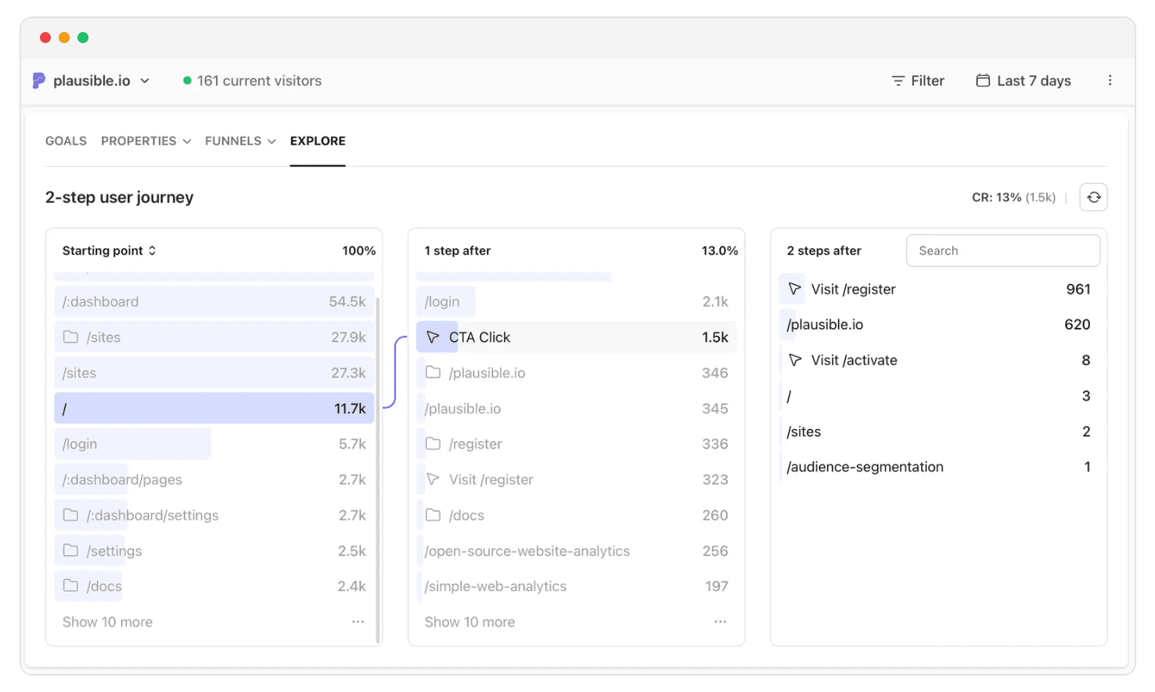Reset the journey with the refresh icon
The width and height of the screenshot is (1155, 692).
pyautogui.click(x=1093, y=197)
